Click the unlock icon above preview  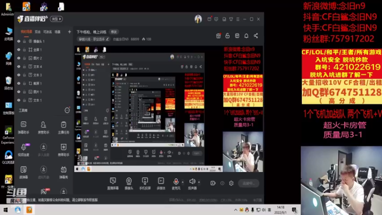[228, 36]
